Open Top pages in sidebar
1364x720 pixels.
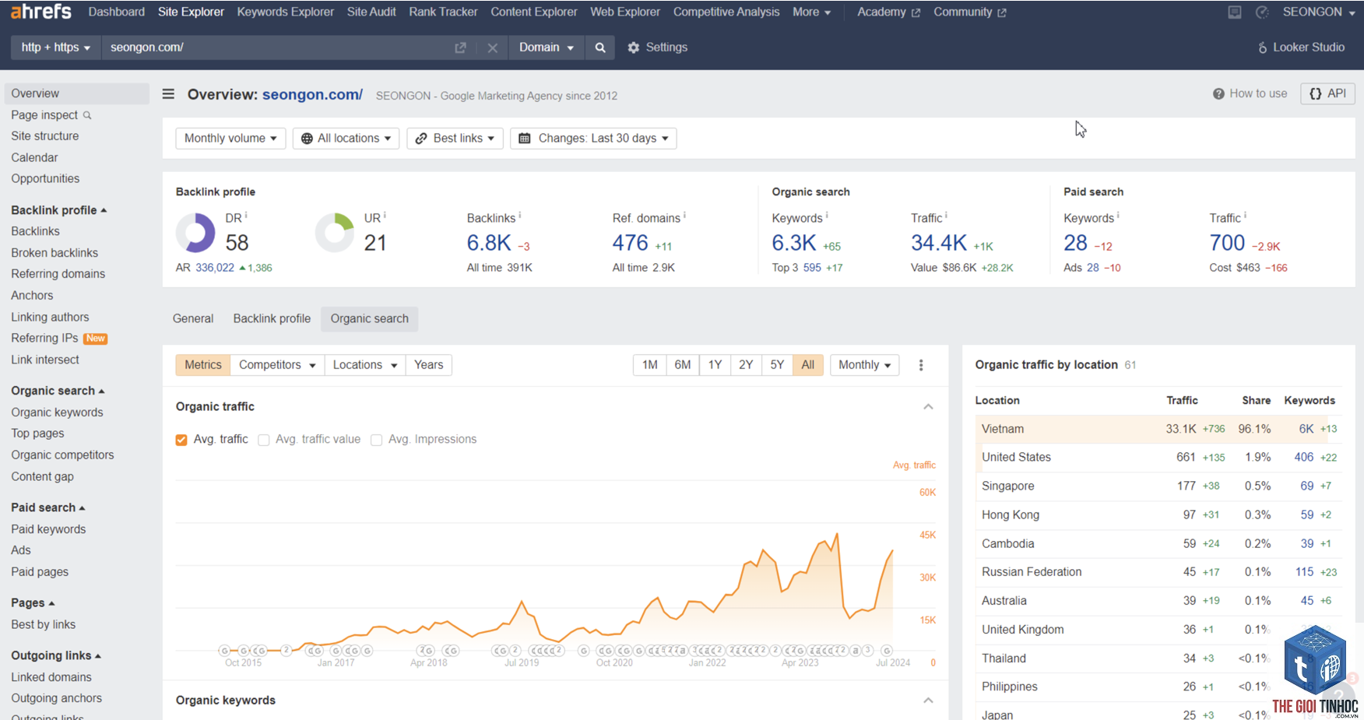point(37,434)
